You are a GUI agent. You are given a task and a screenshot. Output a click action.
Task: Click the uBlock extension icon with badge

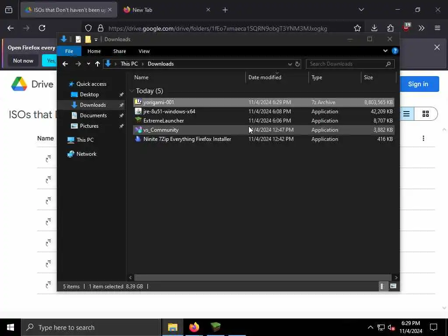click(406, 28)
